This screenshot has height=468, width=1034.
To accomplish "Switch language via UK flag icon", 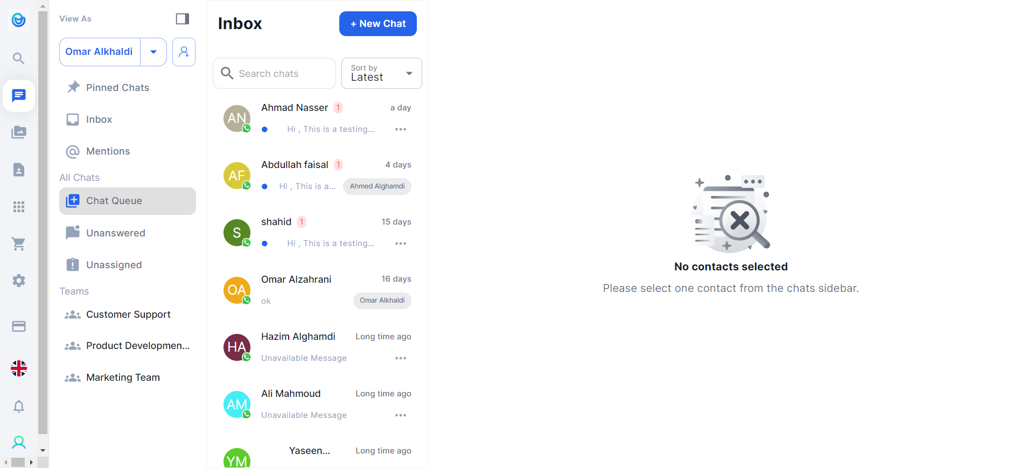I will click(x=19, y=368).
